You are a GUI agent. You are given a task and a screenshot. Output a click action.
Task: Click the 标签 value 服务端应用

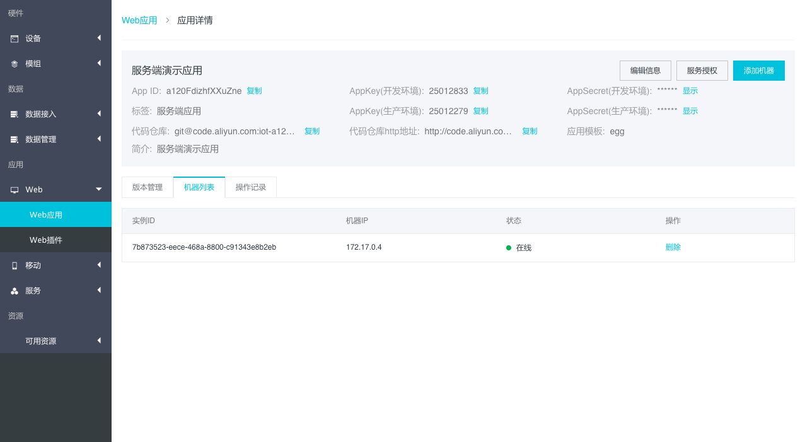pyautogui.click(x=179, y=111)
